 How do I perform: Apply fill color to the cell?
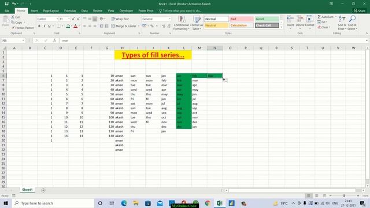[x=68, y=26]
